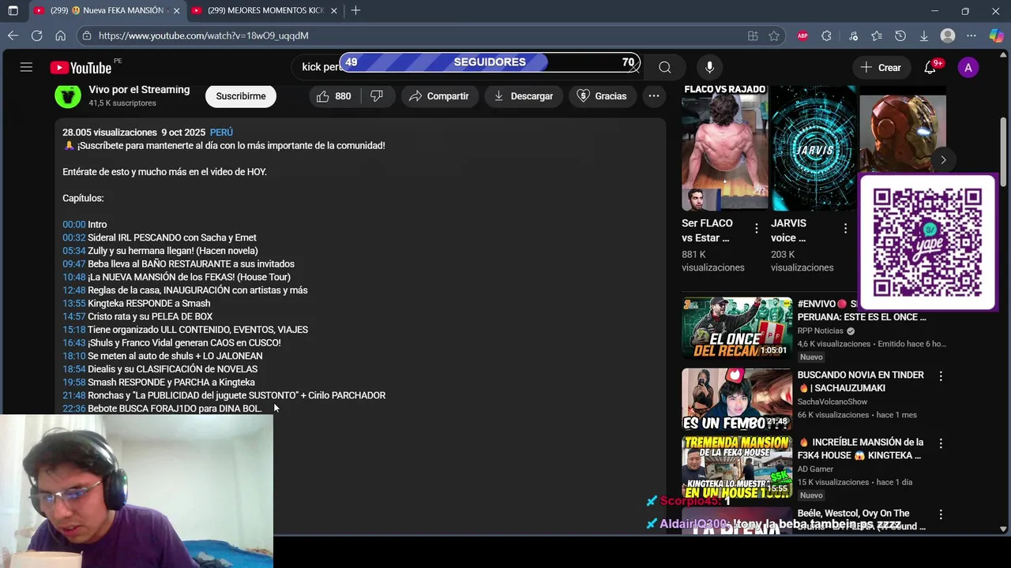Open a new browser tab
The width and height of the screenshot is (1011, 568).
coord(355,11)
